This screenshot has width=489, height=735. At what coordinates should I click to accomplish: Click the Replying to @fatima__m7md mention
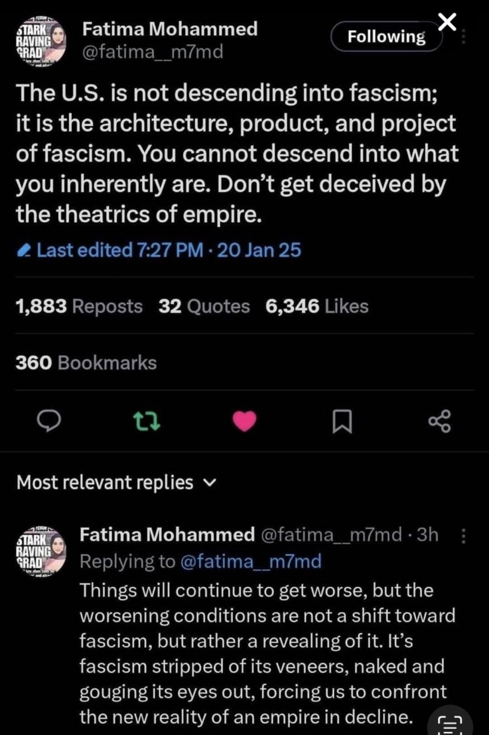(250, 562)
